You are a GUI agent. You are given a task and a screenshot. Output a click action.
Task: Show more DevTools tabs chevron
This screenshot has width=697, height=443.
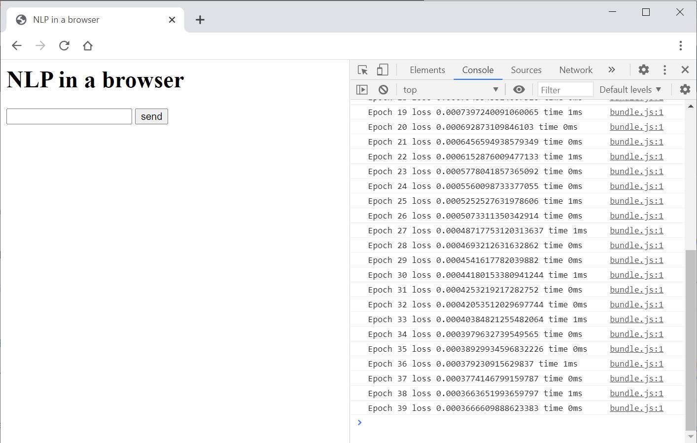(x=612, y=70)
